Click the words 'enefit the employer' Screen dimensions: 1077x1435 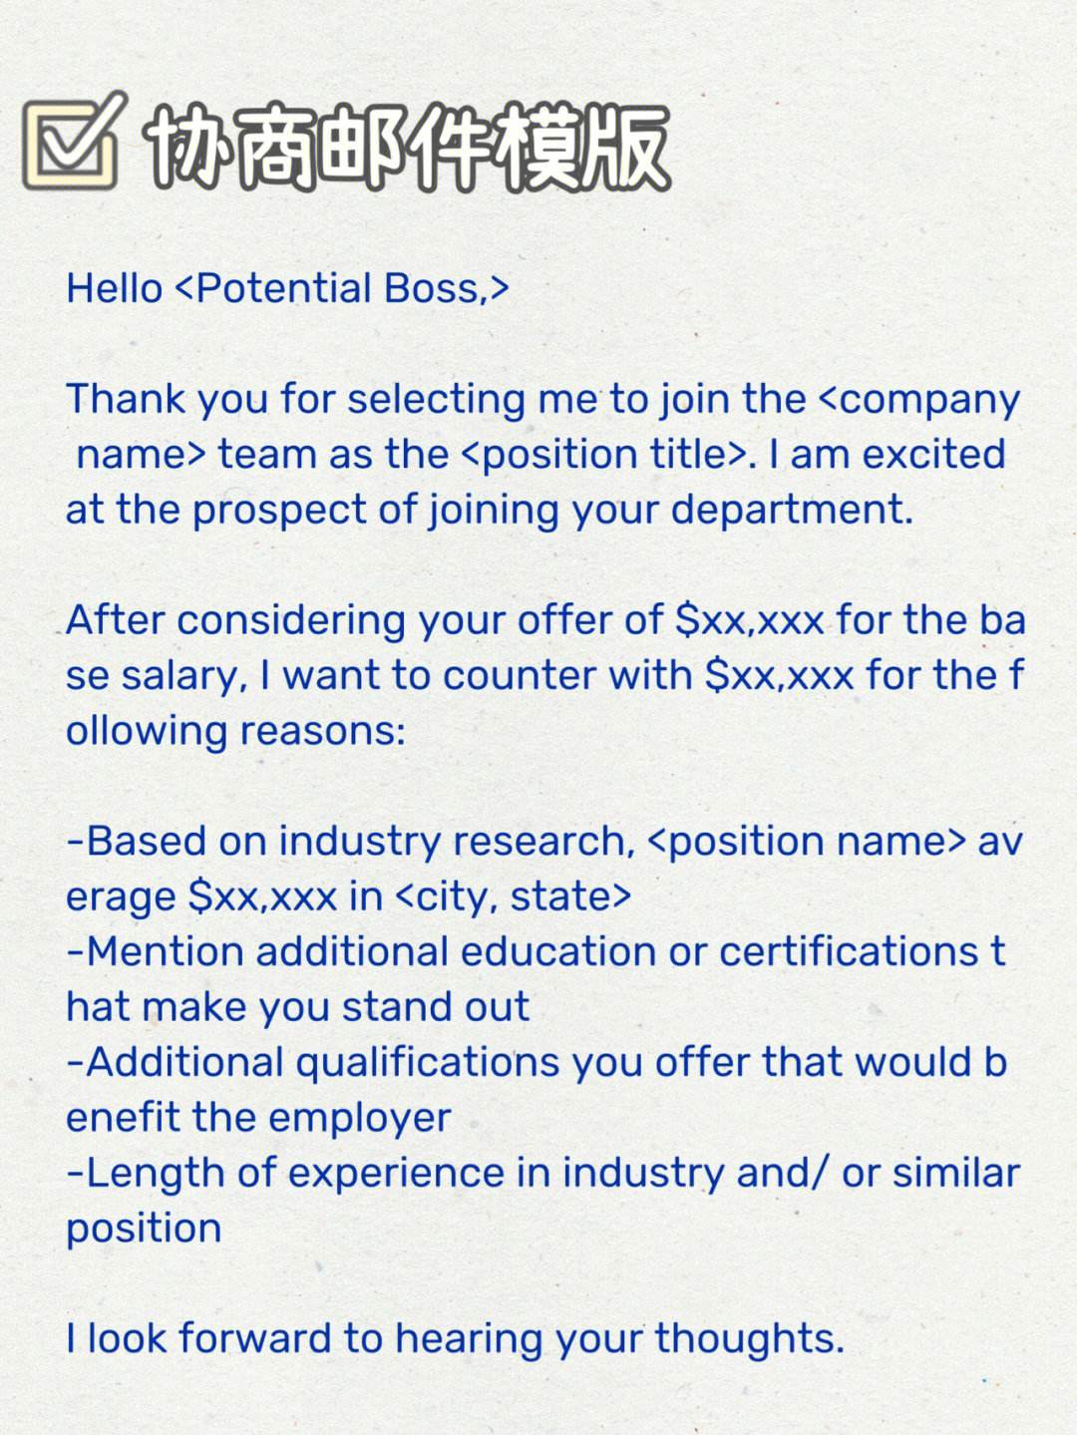click(x=258, y=1117)
